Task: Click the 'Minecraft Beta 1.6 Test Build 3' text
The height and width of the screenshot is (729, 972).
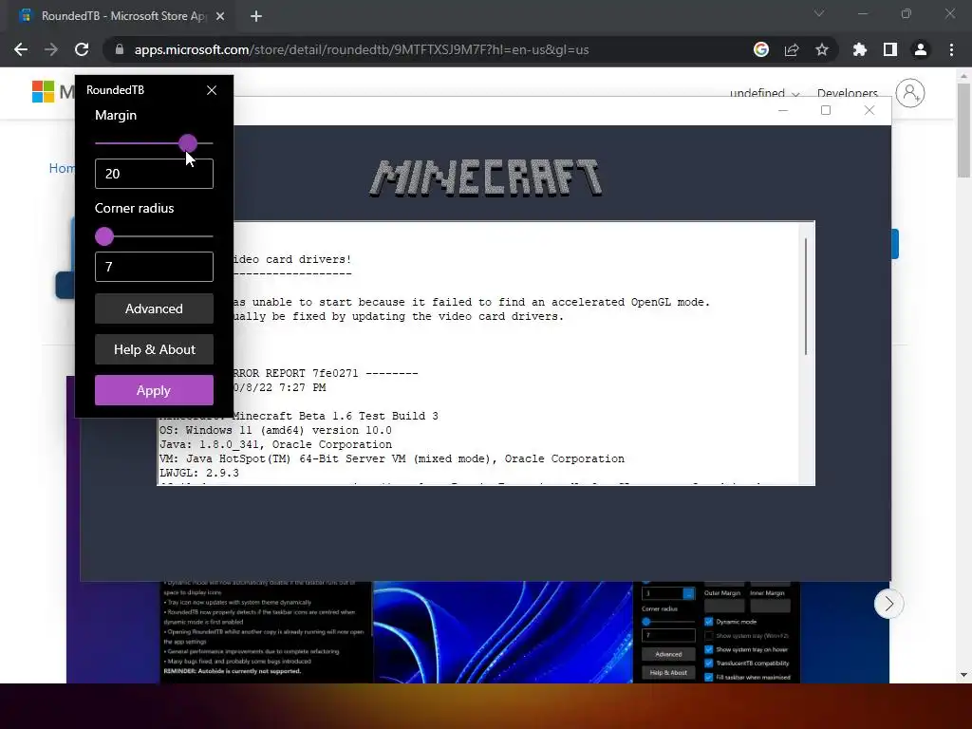Action: click(x=335, y=416)
